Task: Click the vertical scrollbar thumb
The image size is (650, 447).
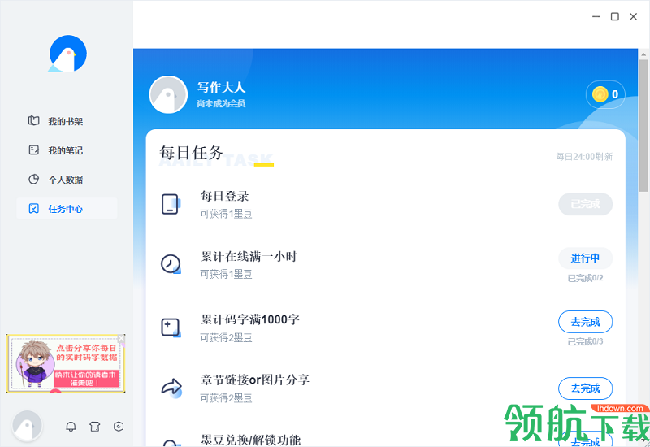Action: [x=643, y=125]
